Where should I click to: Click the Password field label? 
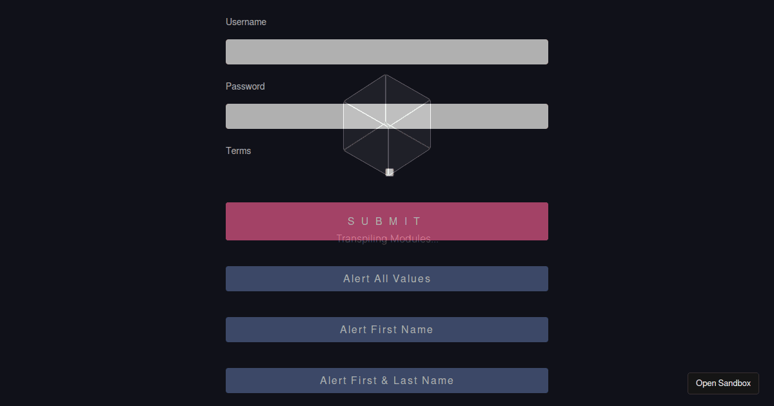click(x=245, y=86)
